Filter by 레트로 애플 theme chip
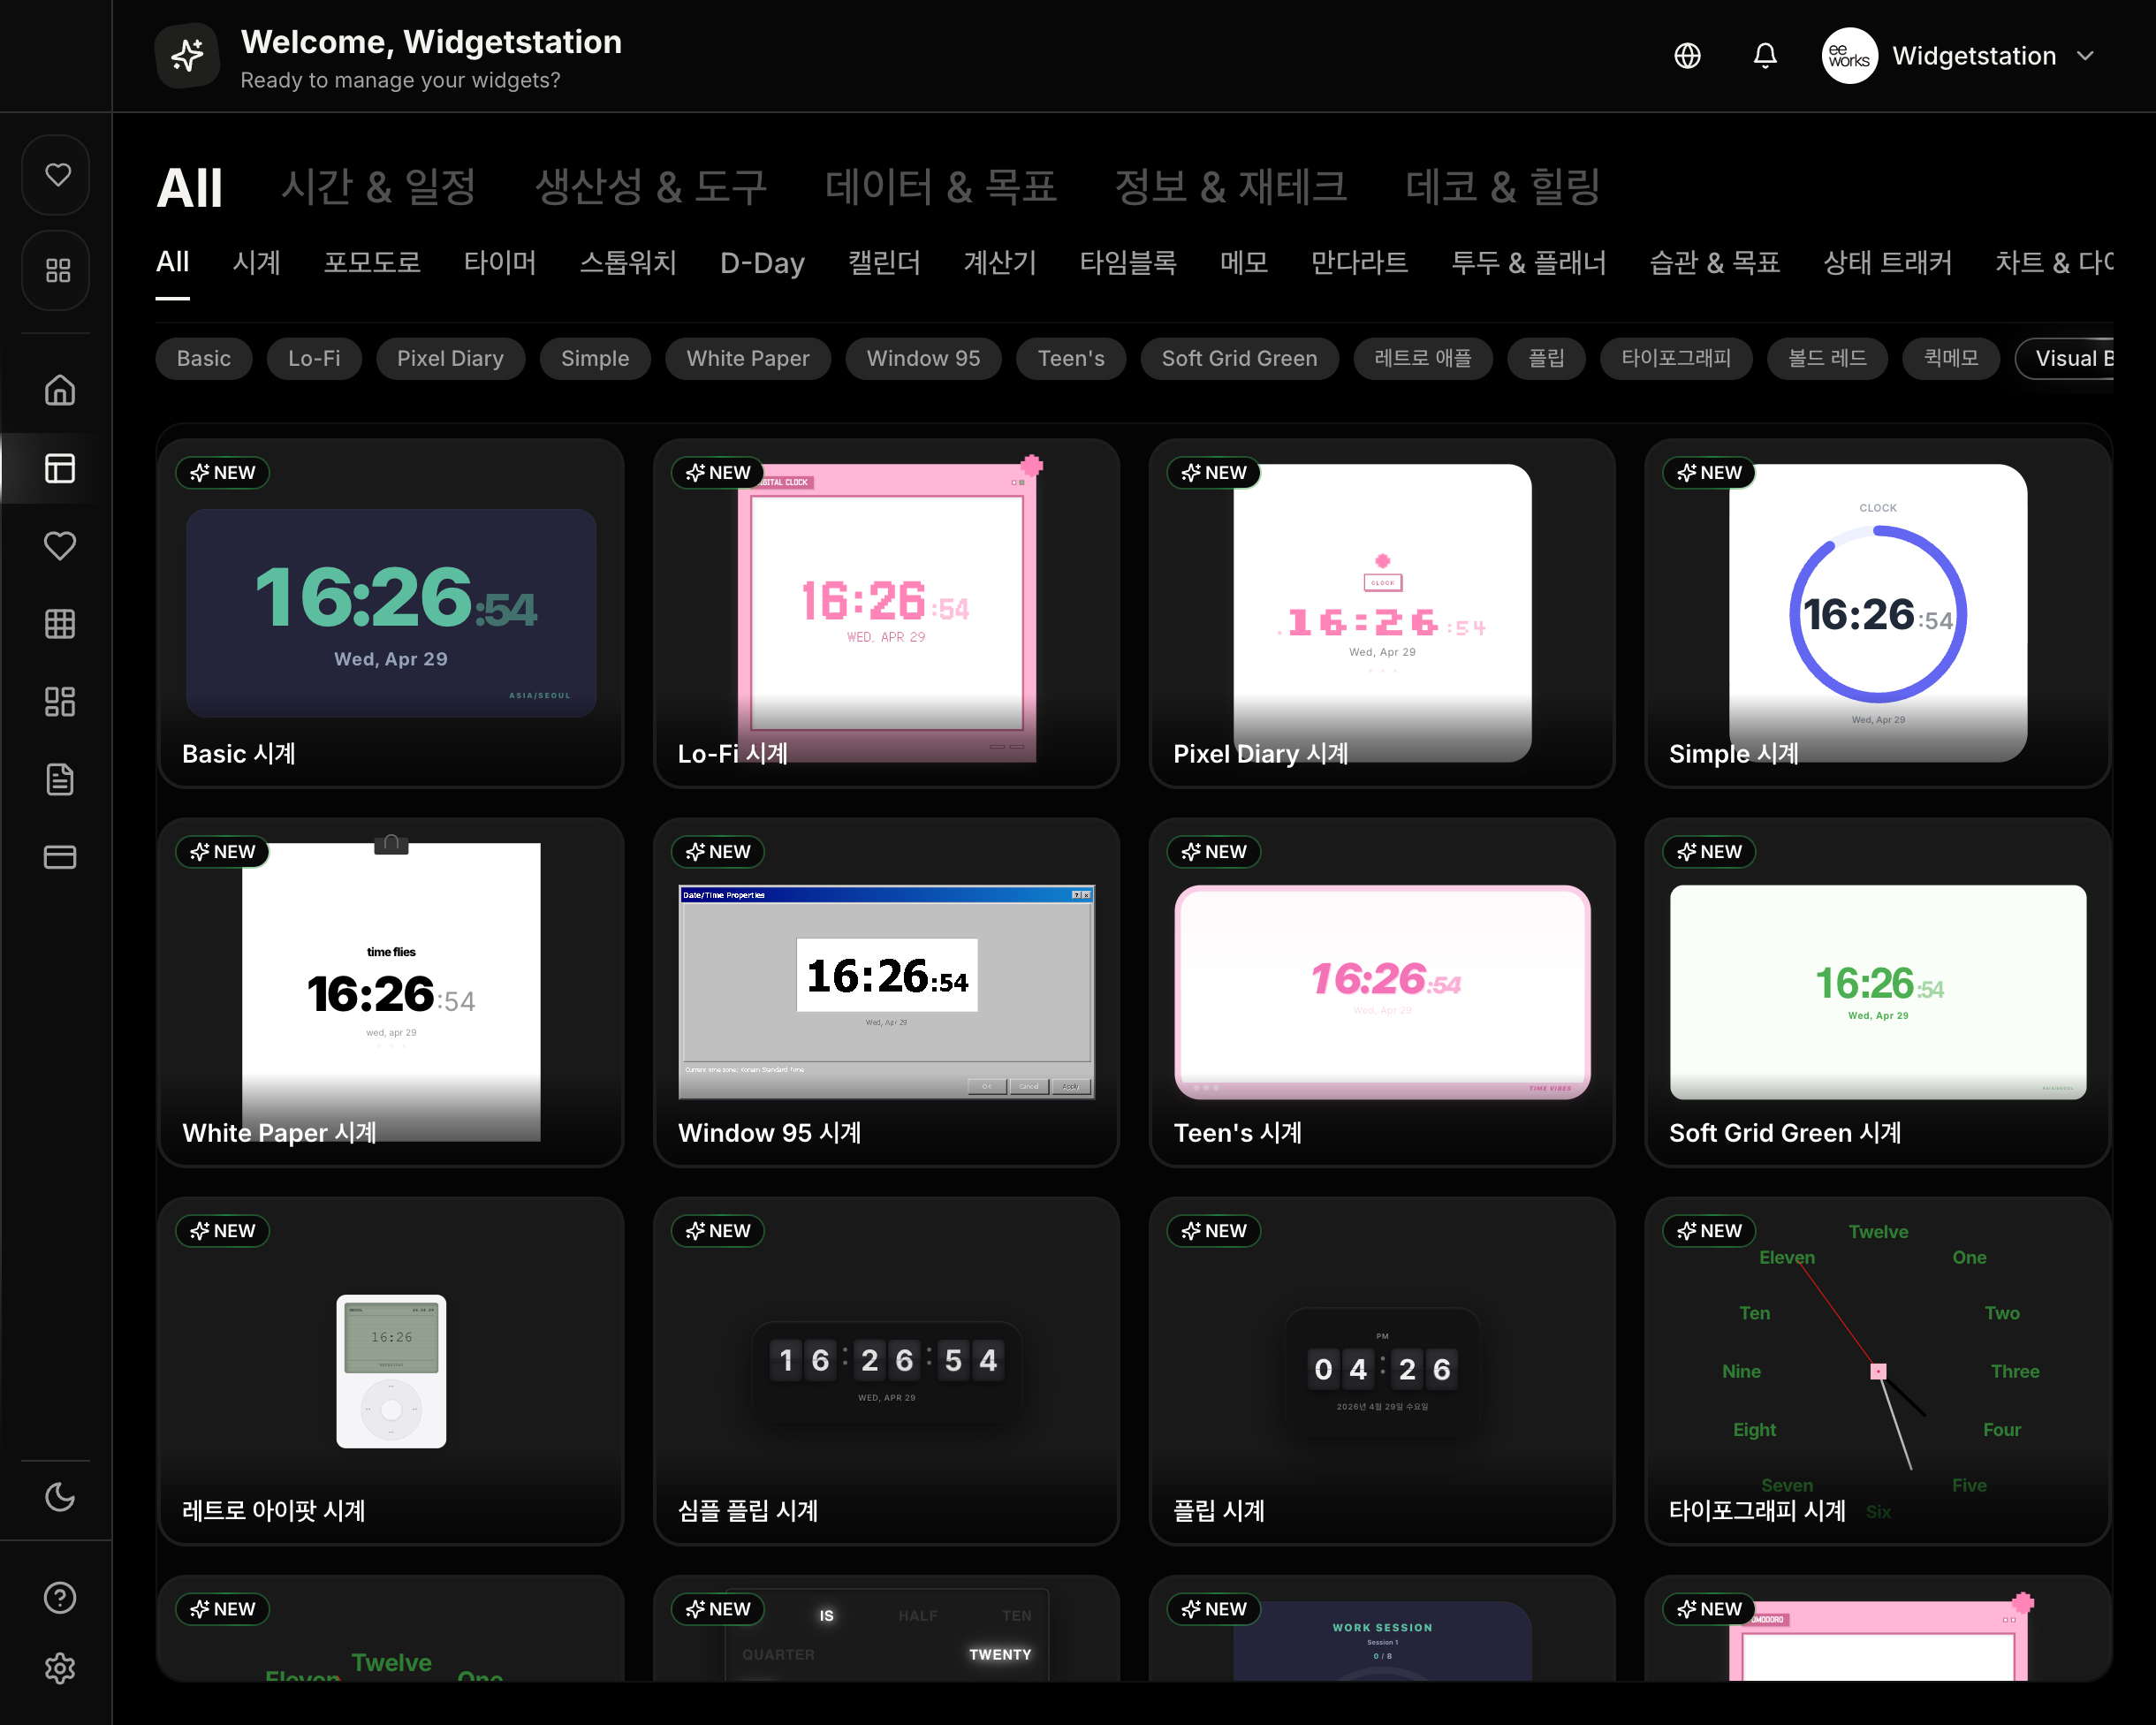The width and height of the screenshot is (2156, 1725). tap(1422, 358)
